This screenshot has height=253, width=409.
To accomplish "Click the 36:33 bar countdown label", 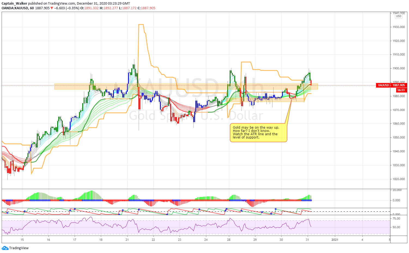I will [401, 90].
